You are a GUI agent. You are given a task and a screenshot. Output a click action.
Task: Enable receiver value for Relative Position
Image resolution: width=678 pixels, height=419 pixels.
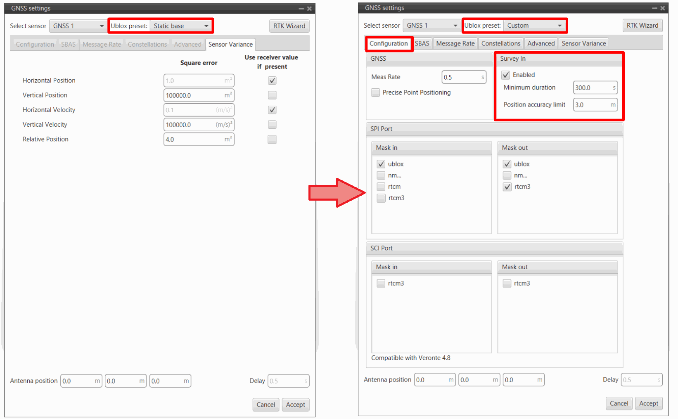coord(272,140)
